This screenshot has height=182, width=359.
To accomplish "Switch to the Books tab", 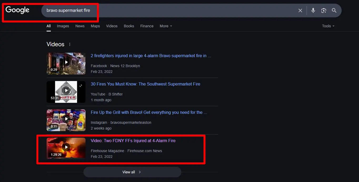I will [x=129, y=26].
